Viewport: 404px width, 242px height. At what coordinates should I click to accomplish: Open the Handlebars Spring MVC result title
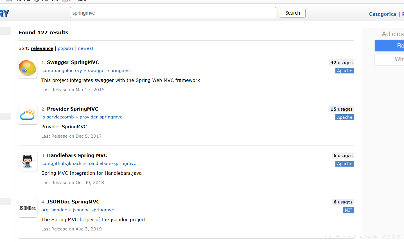click(77, 155)
